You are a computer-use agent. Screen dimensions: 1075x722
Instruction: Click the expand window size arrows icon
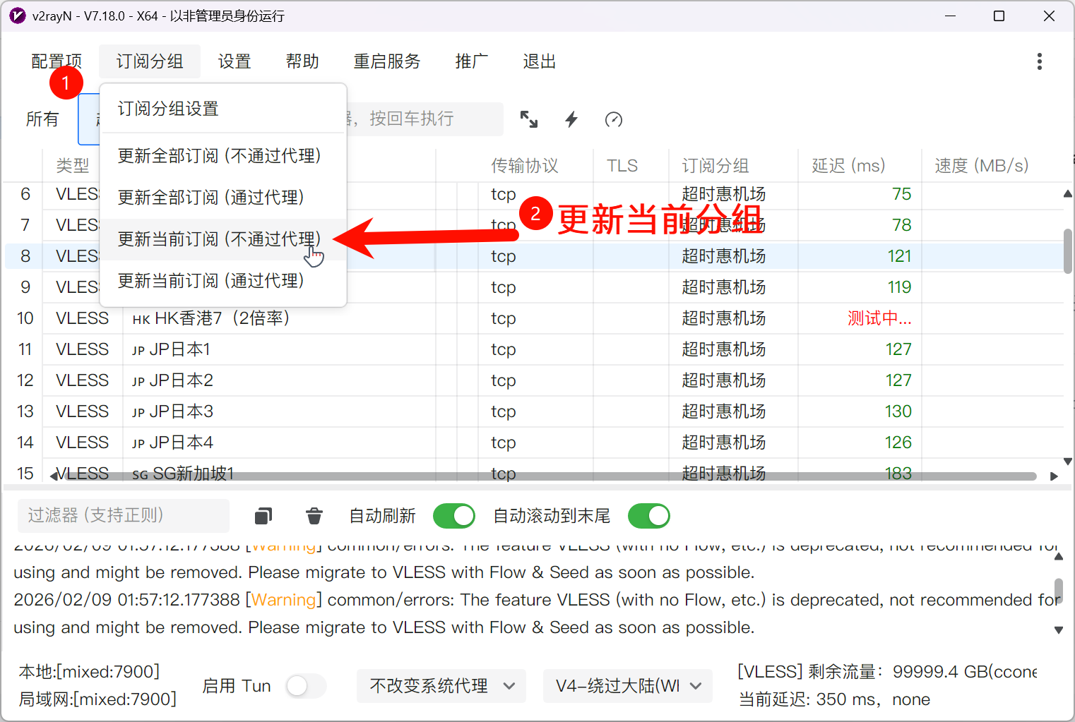tap(529, 119)
